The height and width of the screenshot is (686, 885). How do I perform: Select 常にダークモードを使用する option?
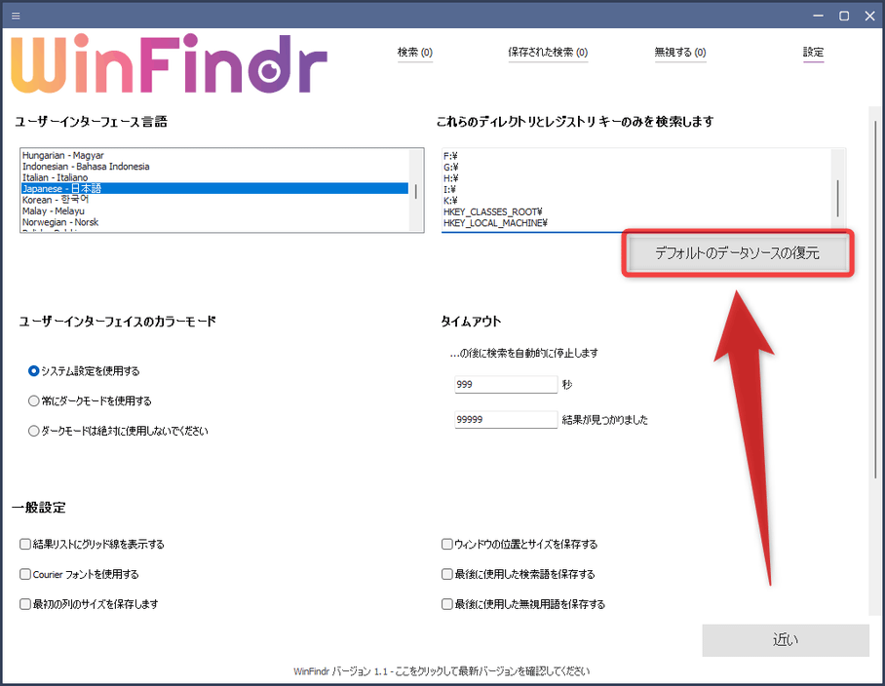(x=90, y=401)
